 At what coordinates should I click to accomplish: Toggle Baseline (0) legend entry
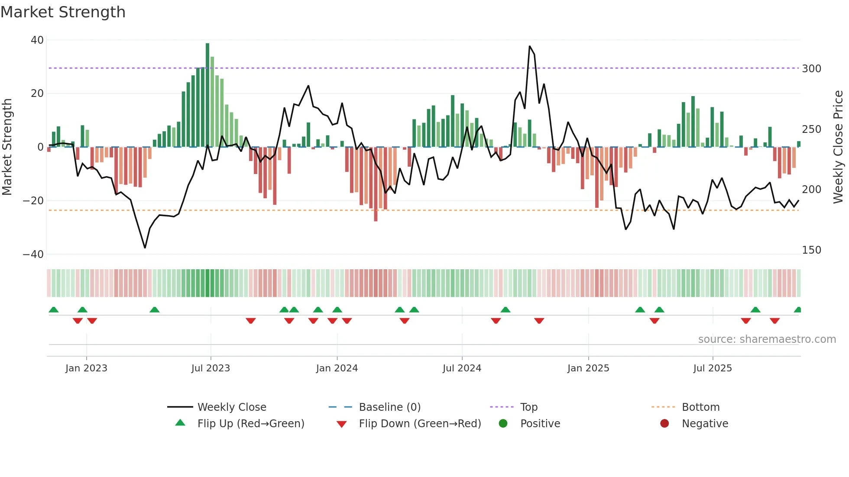(389, 407)
